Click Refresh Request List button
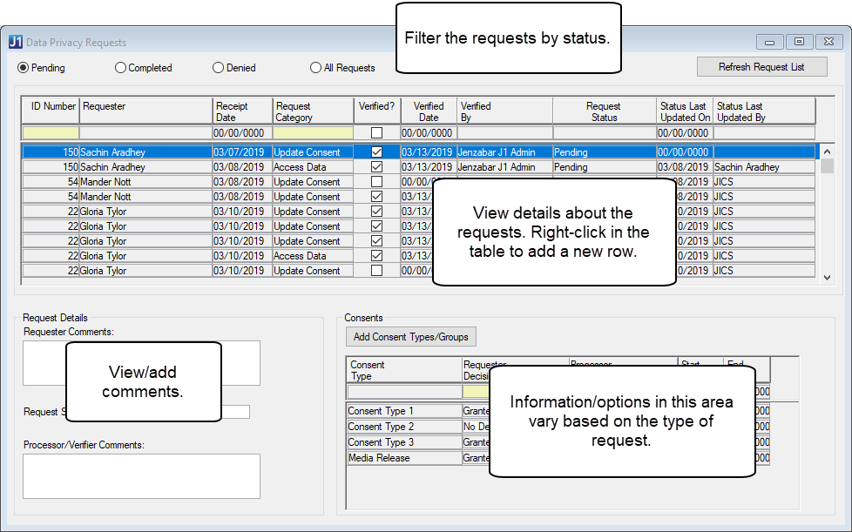The height and width of the screenshot is (532, 852). pos(761,67)
